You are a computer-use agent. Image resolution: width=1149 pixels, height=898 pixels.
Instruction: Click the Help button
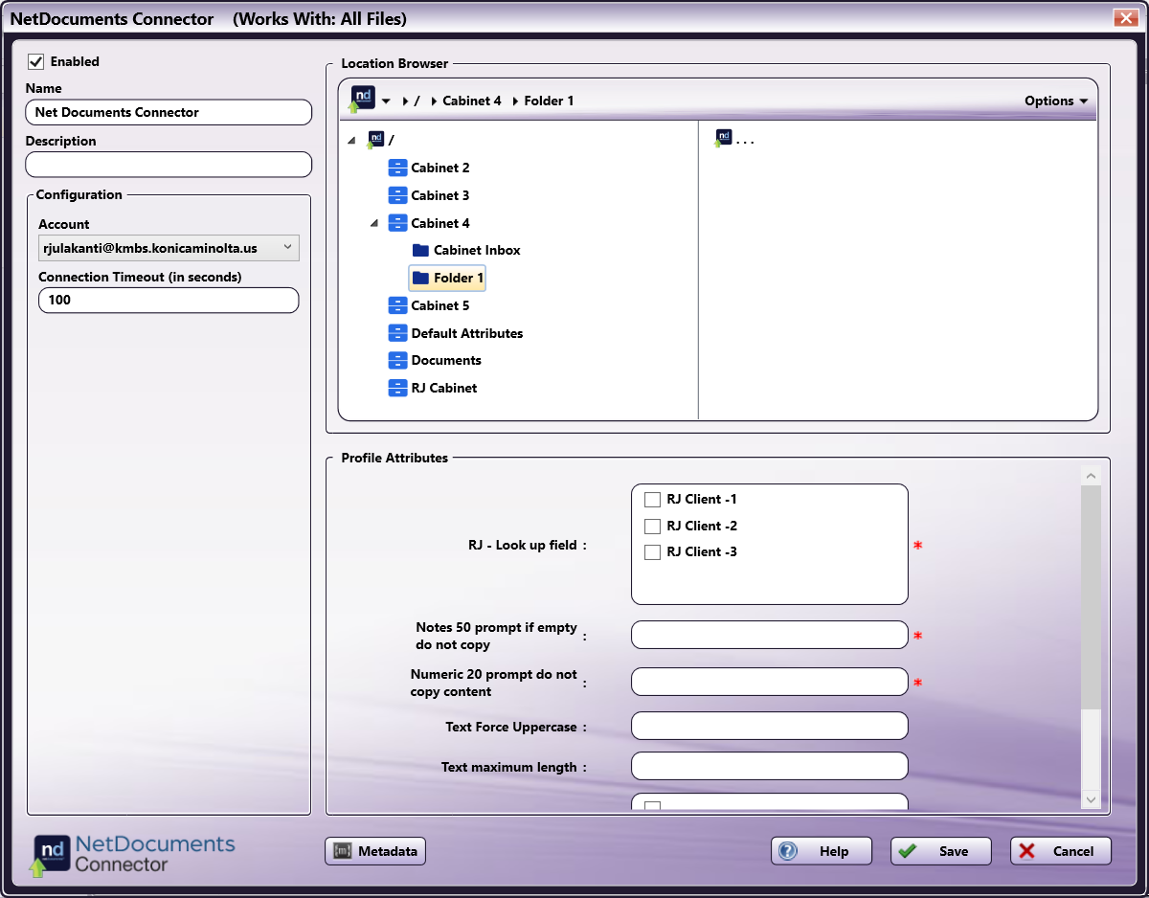coord(822,851)
